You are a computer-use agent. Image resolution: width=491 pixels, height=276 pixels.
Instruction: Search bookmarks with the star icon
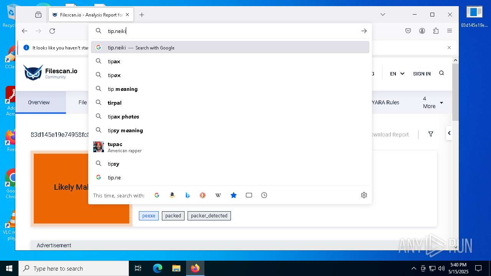[234, 195]
